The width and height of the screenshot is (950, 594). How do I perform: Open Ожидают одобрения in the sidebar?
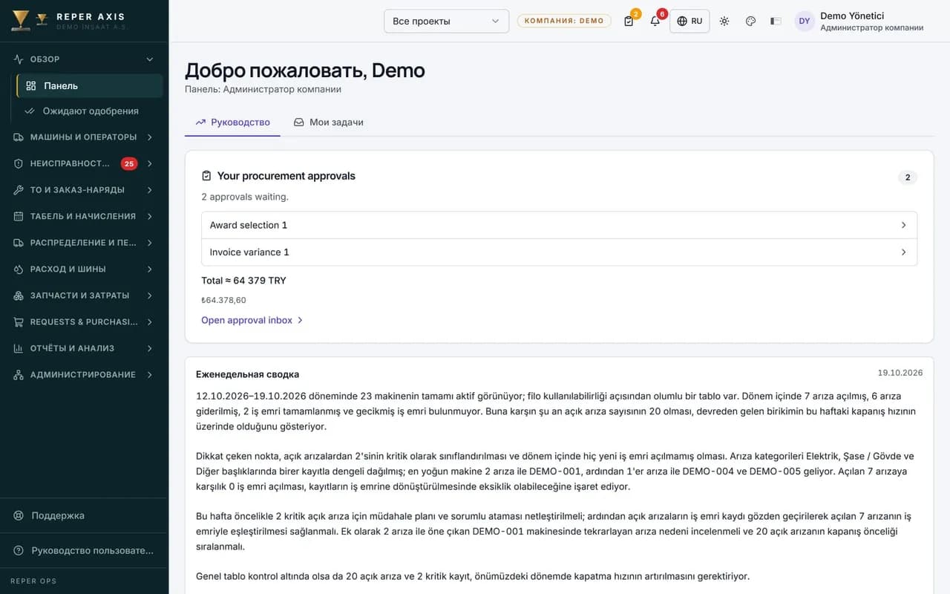(90, 111)
